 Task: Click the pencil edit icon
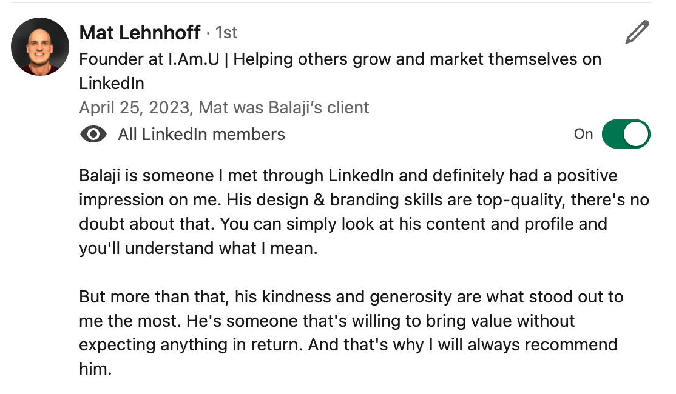(637, 32)
